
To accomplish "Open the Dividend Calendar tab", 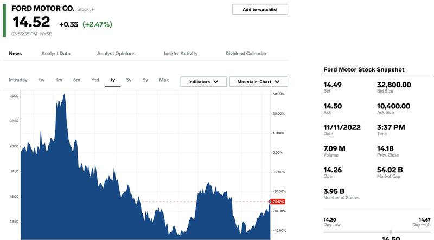I will [246, 54].
